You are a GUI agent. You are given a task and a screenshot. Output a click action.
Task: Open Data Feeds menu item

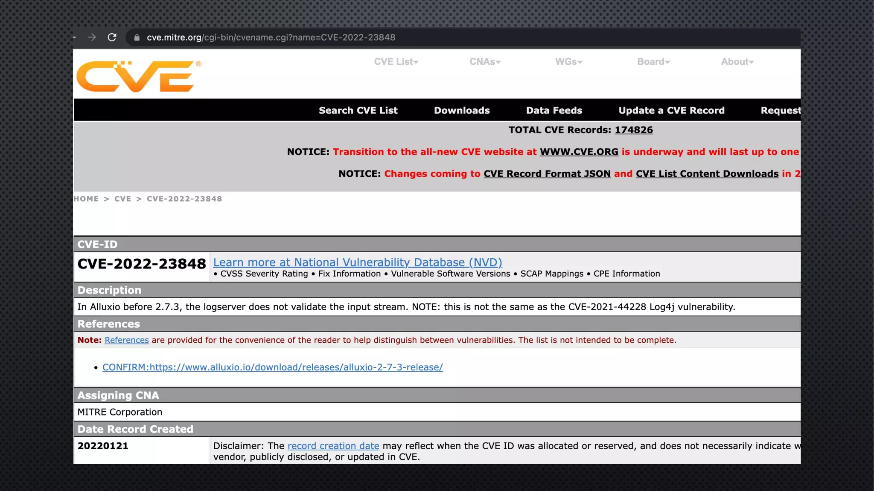click(x=554, y=110)
